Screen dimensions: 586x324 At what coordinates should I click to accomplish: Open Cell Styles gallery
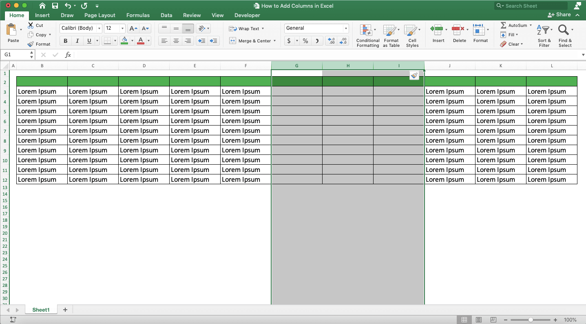coord(412,36)
